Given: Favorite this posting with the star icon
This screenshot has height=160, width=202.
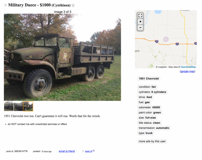Looking at the screenshot, I should (x=5, y=5).
